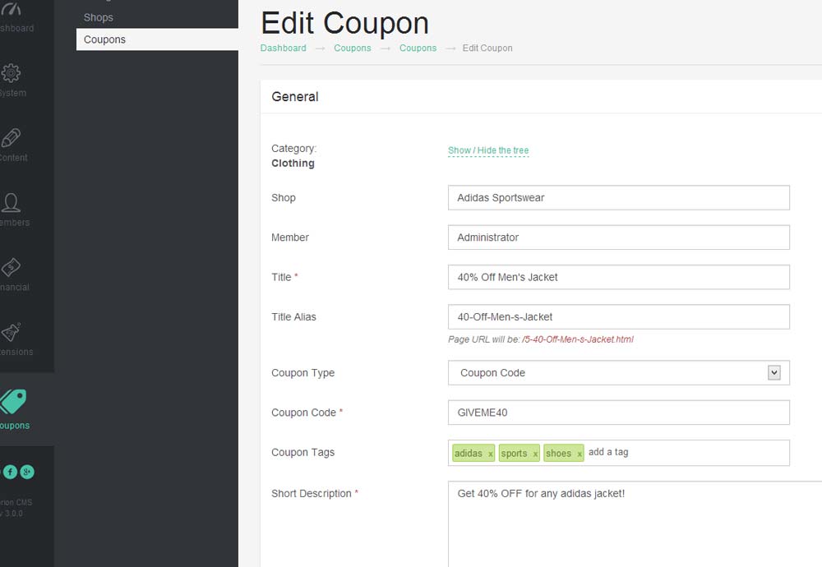The width and height of the screenshot is (822, 567).
Task: Open the System gear icon
Action: point(11,73)
